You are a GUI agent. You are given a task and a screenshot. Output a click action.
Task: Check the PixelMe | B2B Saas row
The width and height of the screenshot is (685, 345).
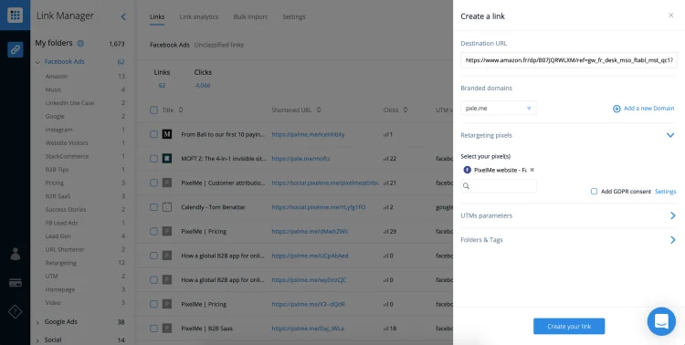click(153, 329)
